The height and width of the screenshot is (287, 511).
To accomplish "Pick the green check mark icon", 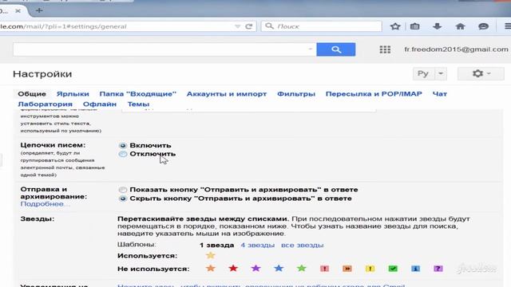I will [393, 269].
